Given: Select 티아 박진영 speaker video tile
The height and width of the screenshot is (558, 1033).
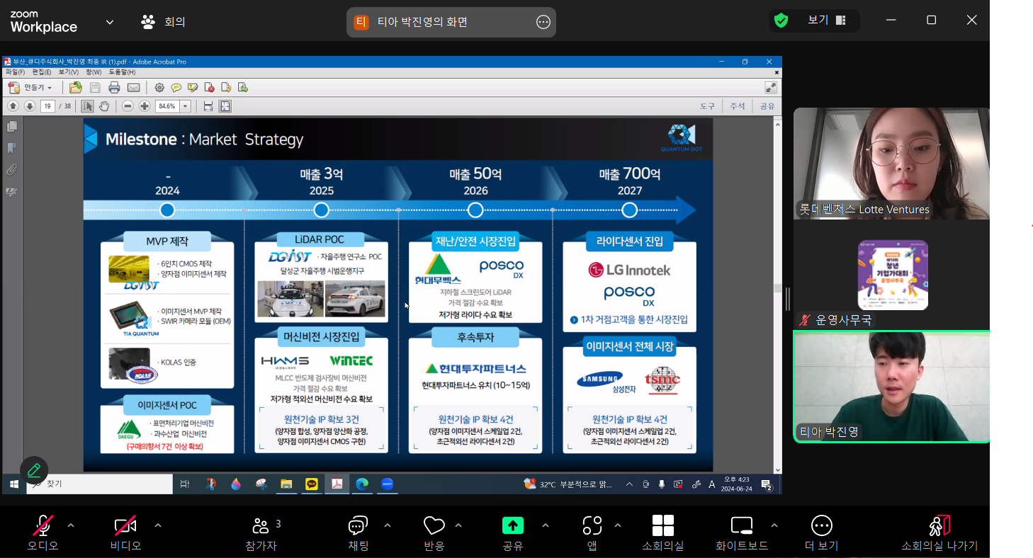Looking at the screenshot, I should coord(891,387).
